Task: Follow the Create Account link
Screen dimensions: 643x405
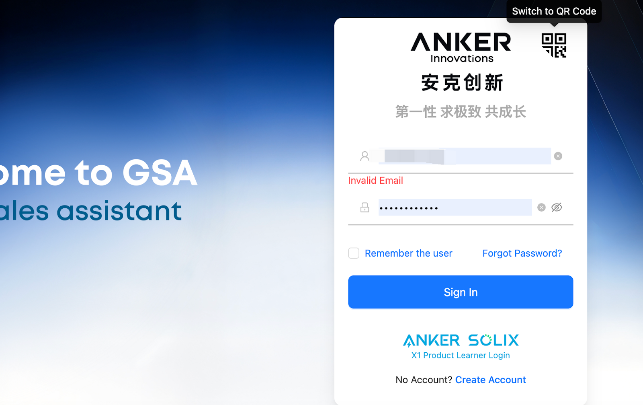Action: [x=490, y=380]
